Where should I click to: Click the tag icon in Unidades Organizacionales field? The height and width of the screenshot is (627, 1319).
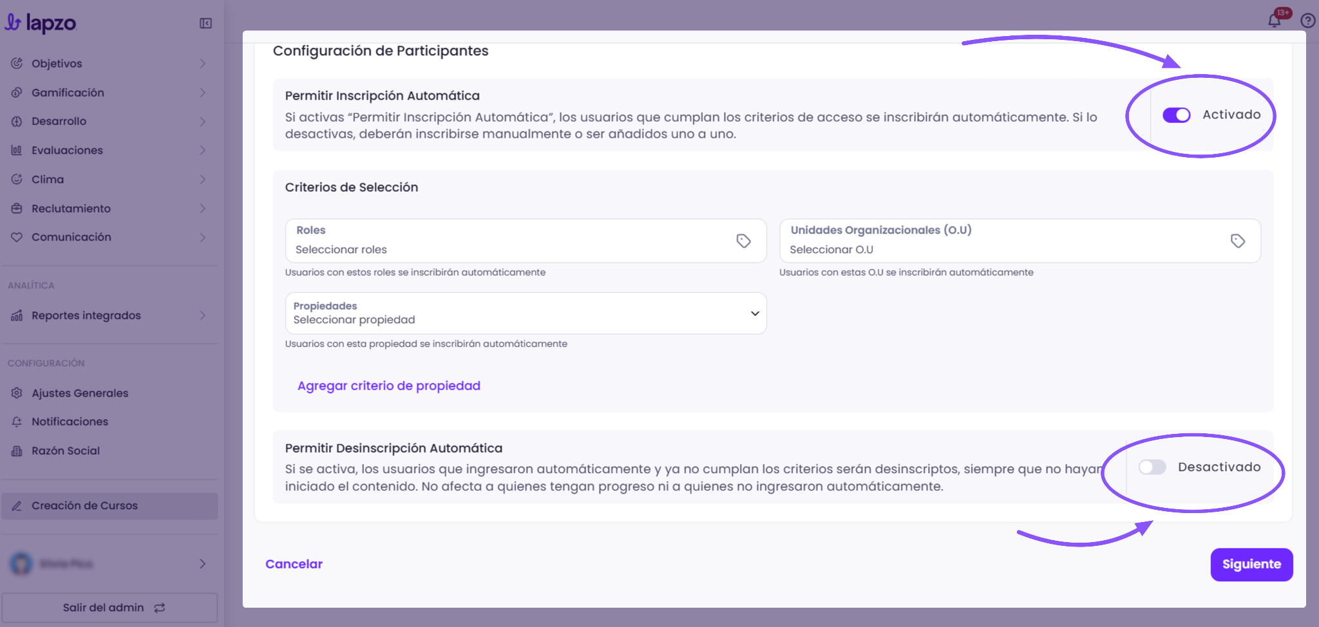(x=1237, y=241)
